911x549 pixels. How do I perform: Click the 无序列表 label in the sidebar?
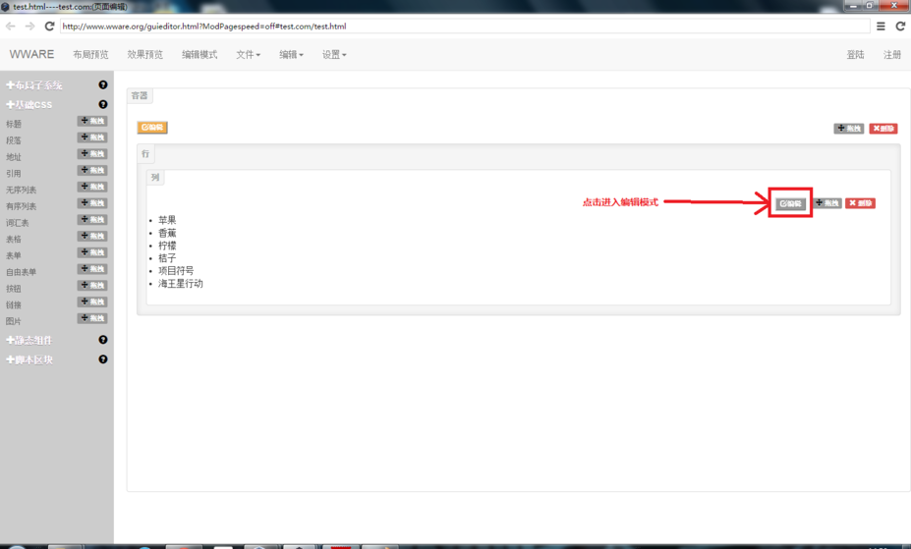[x=21, y=190]
